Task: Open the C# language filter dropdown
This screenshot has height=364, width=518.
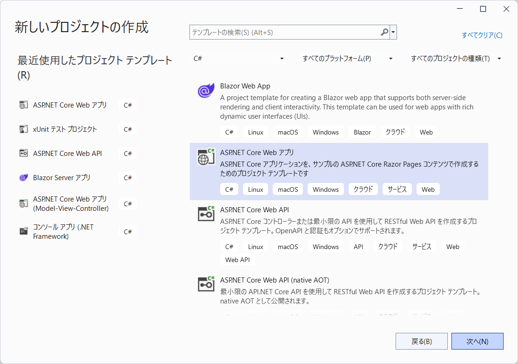Action: pos(238,59)
